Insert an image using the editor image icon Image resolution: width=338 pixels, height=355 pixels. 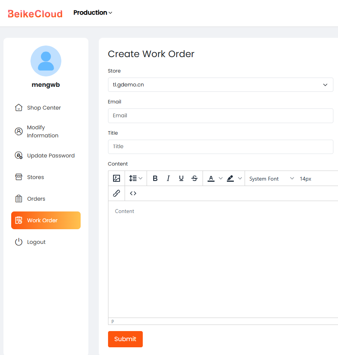117,178
